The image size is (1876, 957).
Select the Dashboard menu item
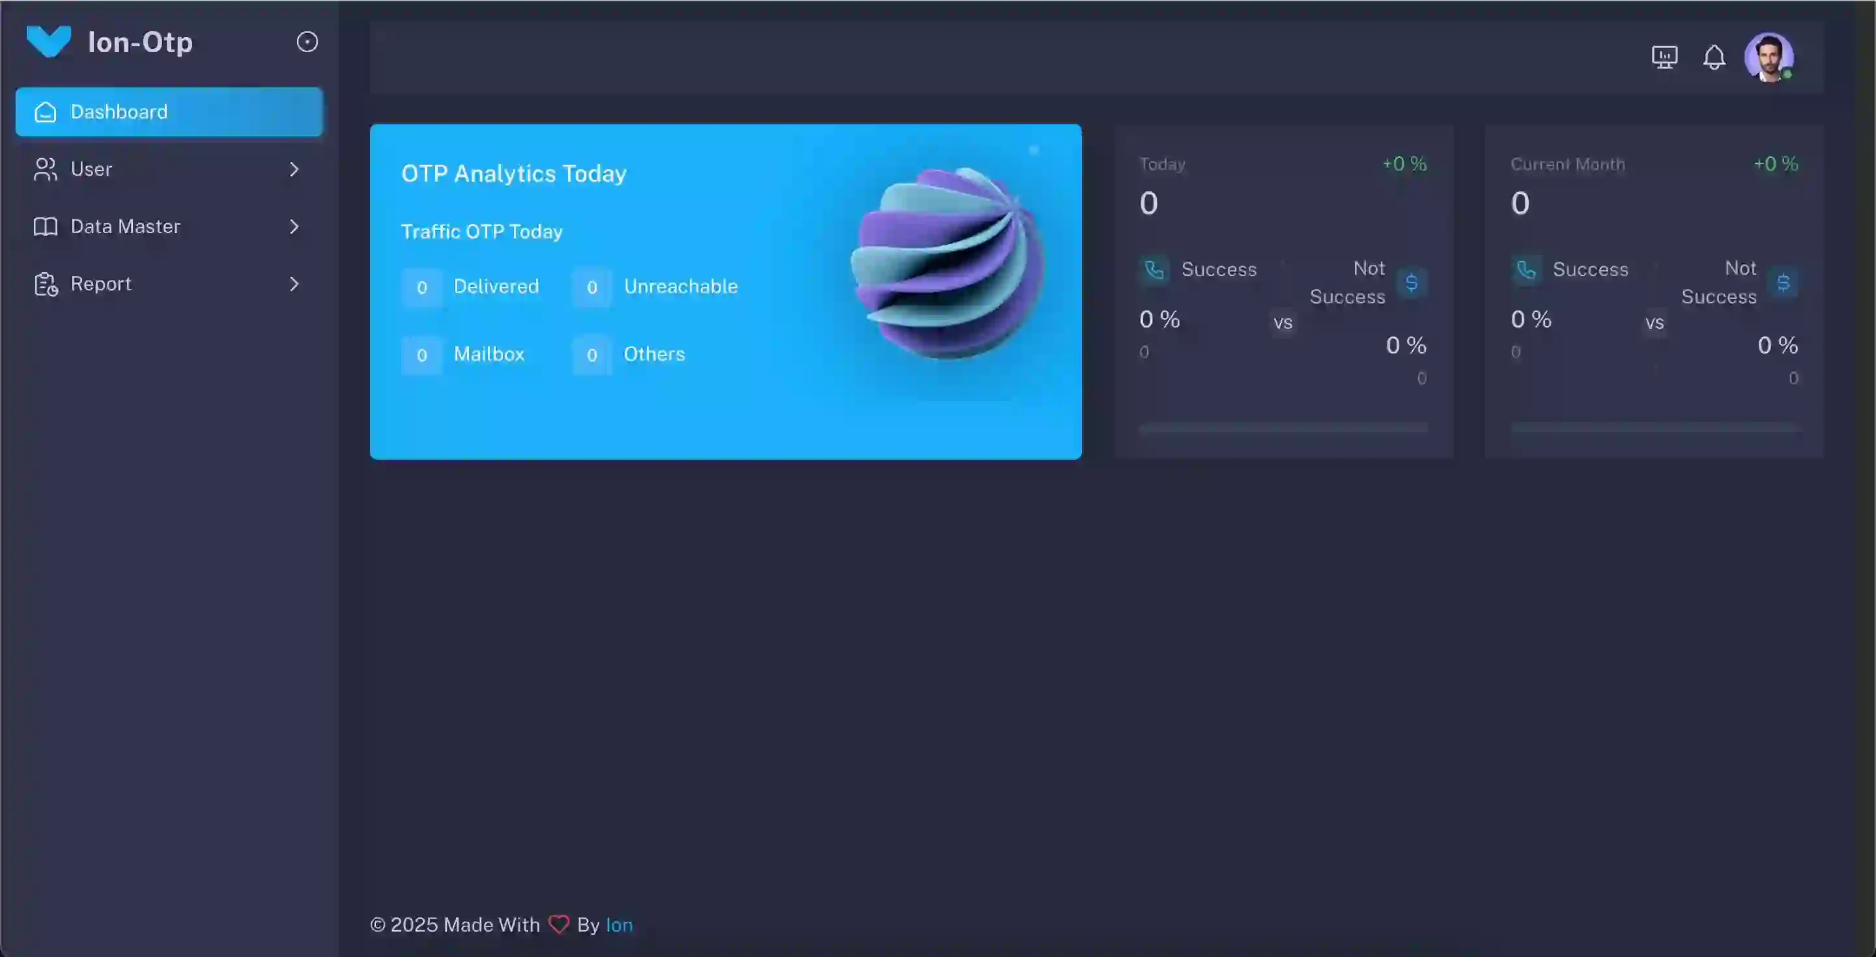click(x=169, y=111)
